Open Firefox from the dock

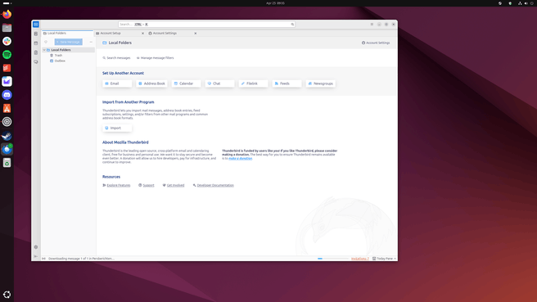click(7, 15)
